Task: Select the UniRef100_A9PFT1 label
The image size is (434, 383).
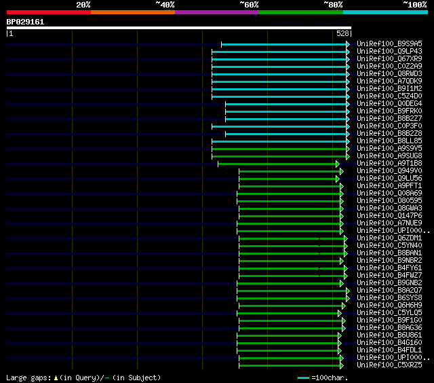Action: pyautogui.click(x=389, y=186)
